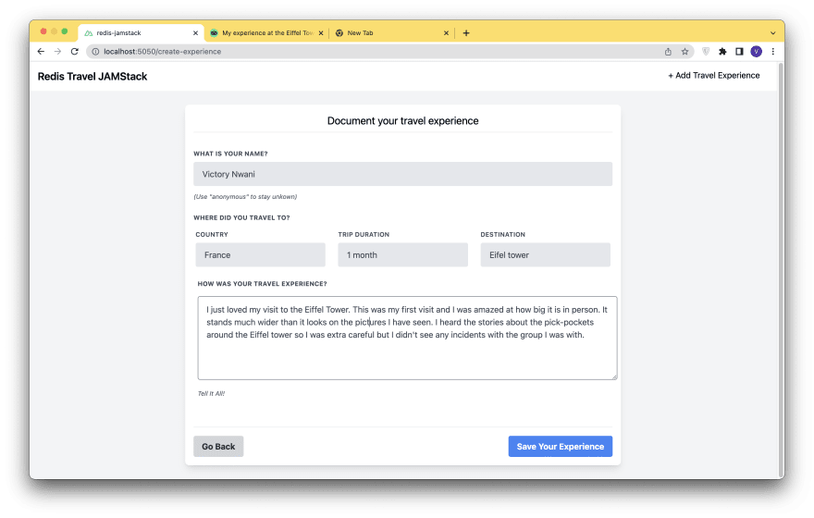Click the anonymous hint text

(245, 197)
